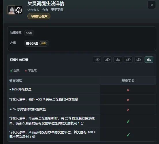Switch to the 4阶 tier tab

[x=128, y=60]
